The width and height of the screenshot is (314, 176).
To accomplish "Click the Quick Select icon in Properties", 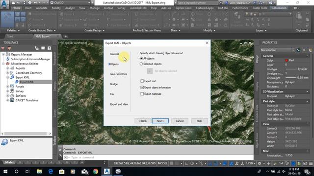I will (310, 50).
